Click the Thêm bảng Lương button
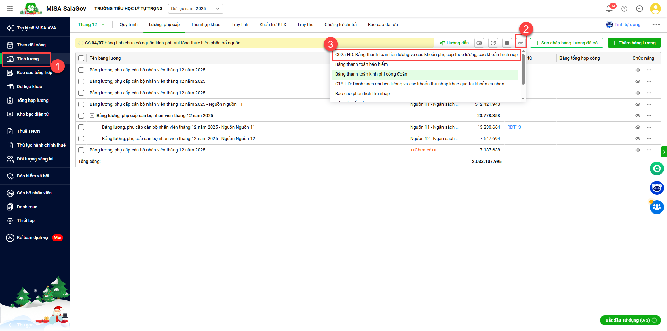 tap(634, 43)
